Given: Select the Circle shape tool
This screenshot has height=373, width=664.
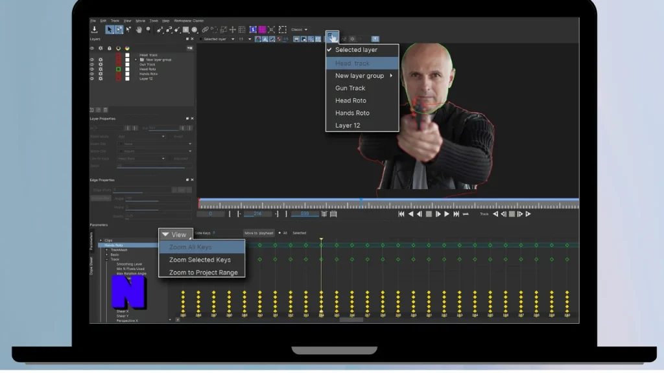Looking at the screenshot, I should point(195,30).
